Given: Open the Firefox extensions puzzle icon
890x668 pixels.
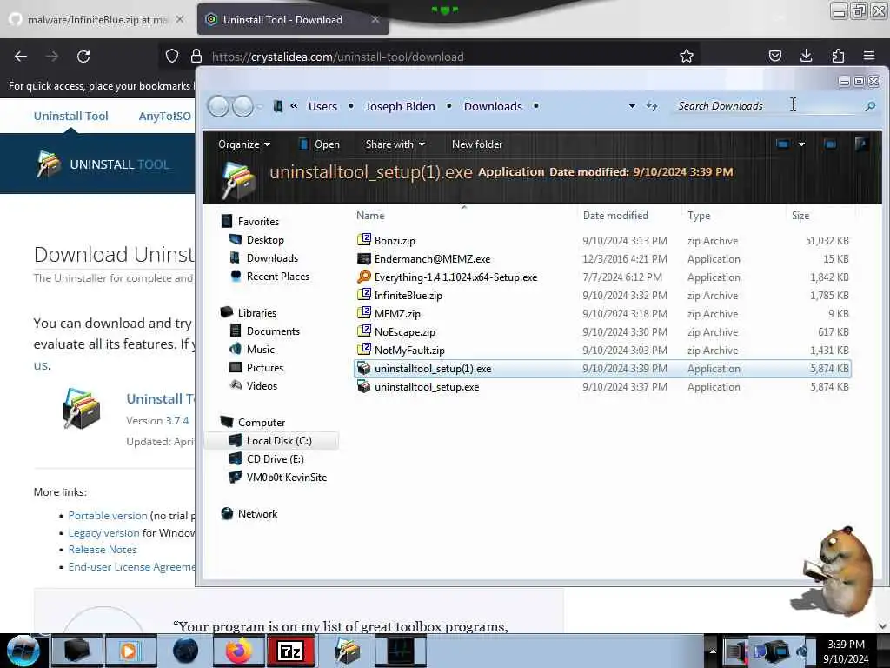Looking at the screenshot, I should pos(838,56).
